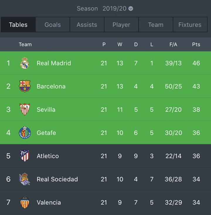
Task: Click the Barcelona club crest
Action: tap(25, 86)
